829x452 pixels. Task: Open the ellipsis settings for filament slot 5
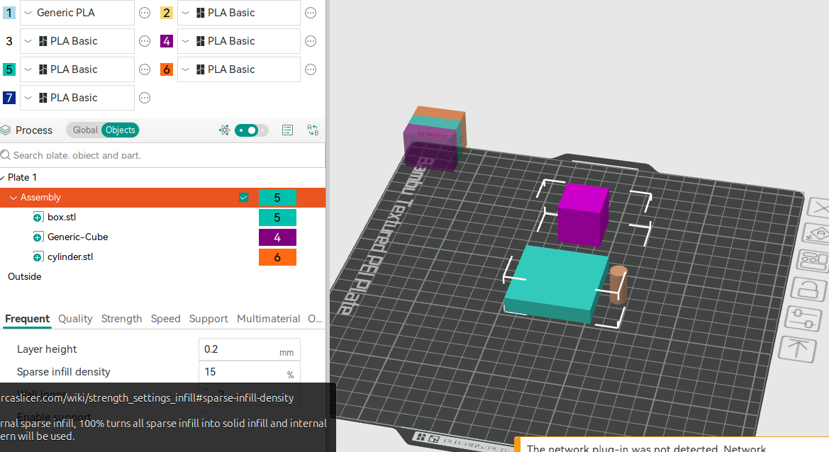coord(145,69)
